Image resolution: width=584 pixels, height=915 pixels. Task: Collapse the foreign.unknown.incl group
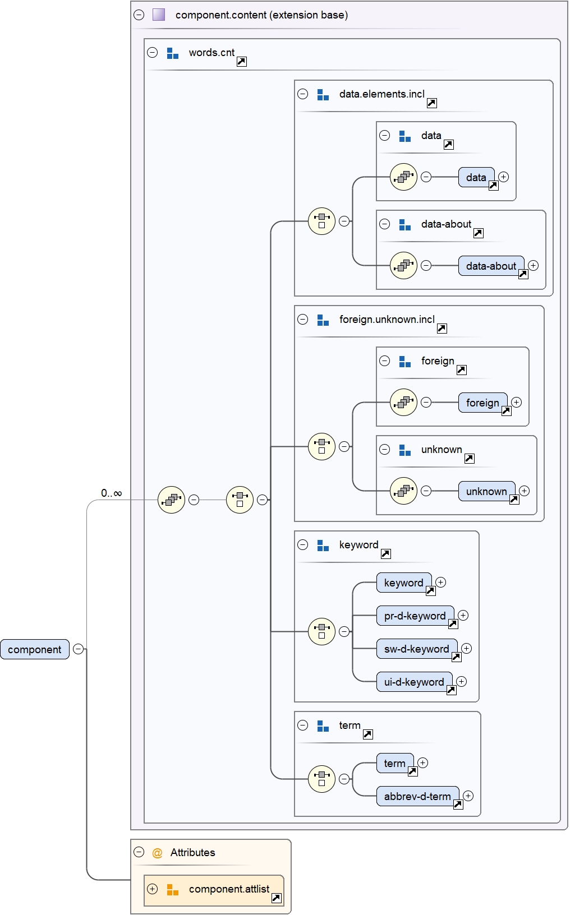coord(303,320)
